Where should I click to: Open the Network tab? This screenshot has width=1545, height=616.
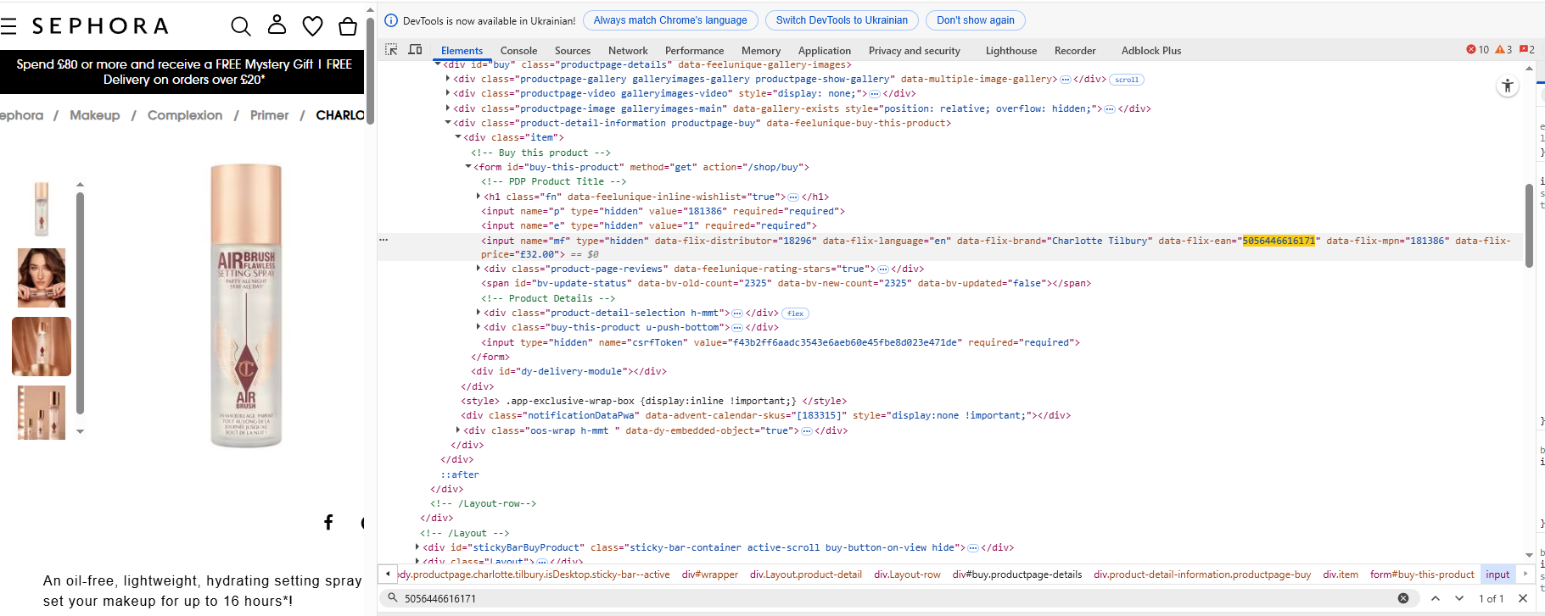tap(628, 51)
